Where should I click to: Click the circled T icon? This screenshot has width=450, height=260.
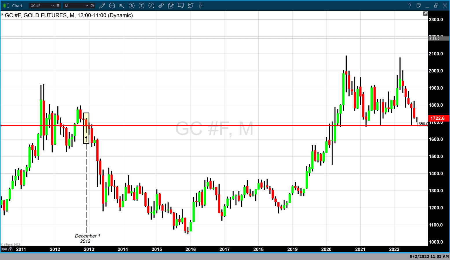[142, 5]
